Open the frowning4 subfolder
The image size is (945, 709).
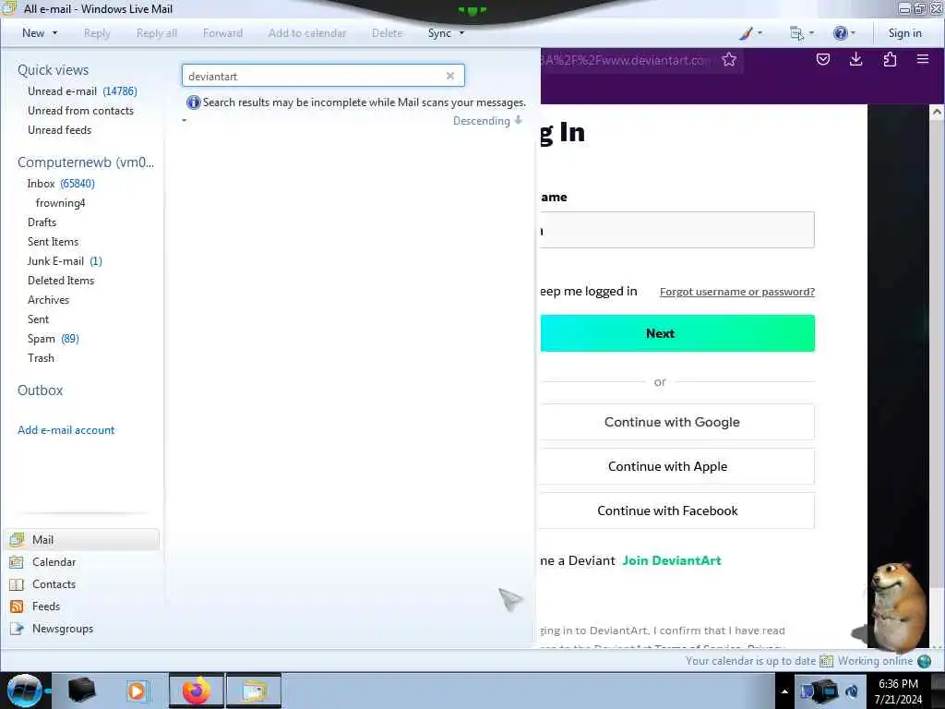60,203
